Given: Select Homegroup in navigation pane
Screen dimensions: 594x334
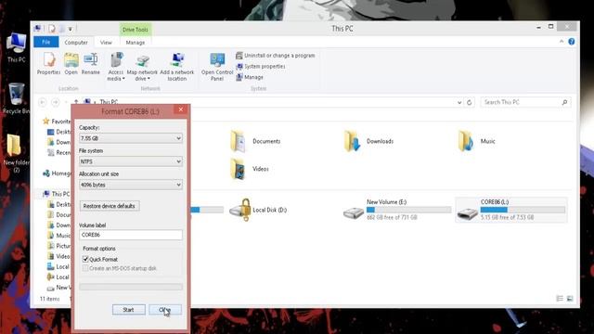Looking at the screenshot, I should (x=58, y=173).
